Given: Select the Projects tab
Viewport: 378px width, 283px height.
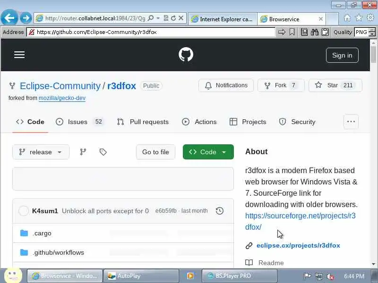Looking at the screenshot, I should [248, 122].
